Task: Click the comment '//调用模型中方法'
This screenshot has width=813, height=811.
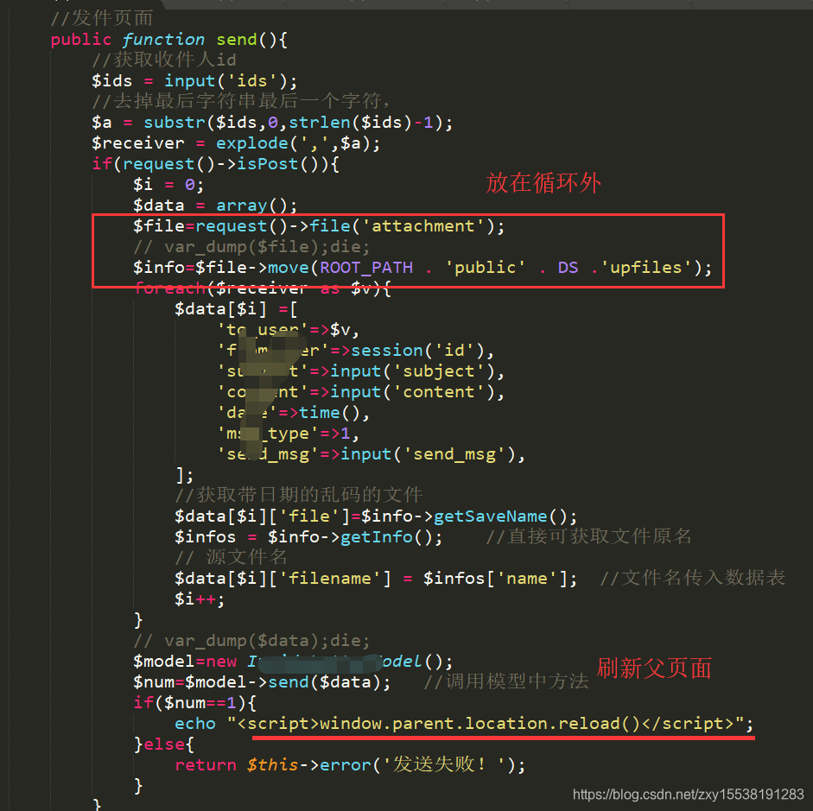Action: pyautogui.click(x=506, y=681)
